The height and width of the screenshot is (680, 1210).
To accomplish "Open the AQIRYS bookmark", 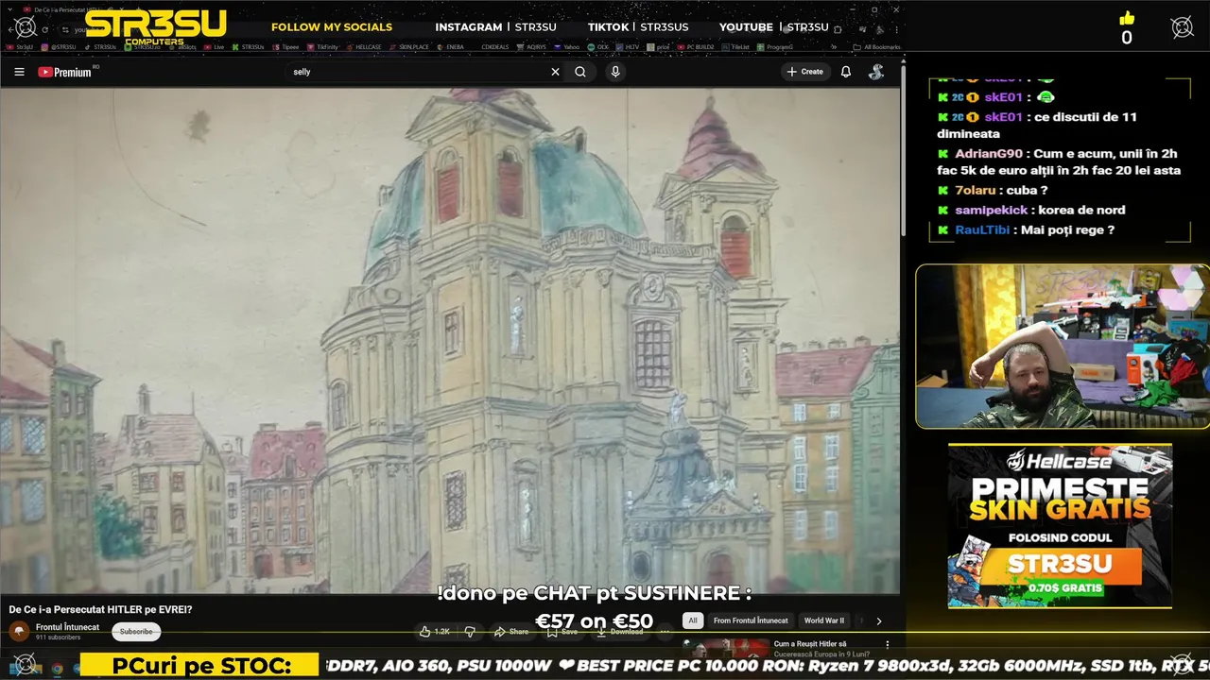I will [531, 46].
